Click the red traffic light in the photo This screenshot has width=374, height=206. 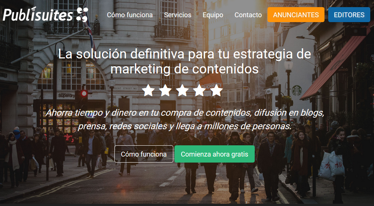pos(84,93)
